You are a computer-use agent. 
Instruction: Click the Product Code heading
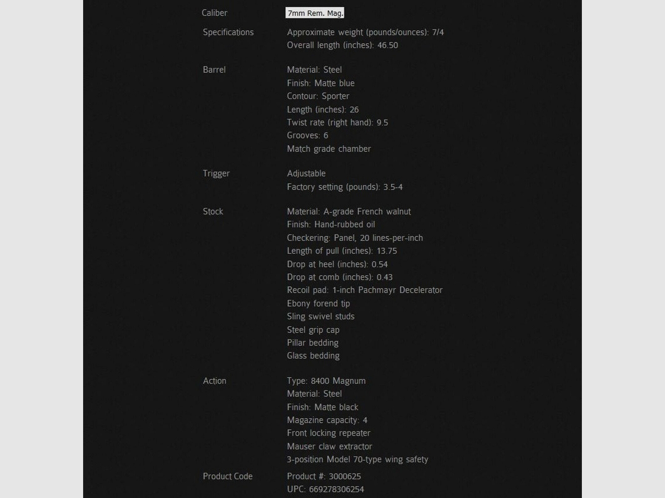click(x=228, y=476)
